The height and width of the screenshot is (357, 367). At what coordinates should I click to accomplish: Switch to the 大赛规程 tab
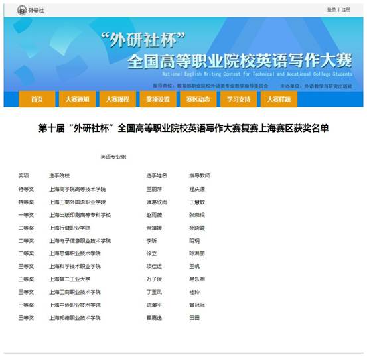(117, 100)
